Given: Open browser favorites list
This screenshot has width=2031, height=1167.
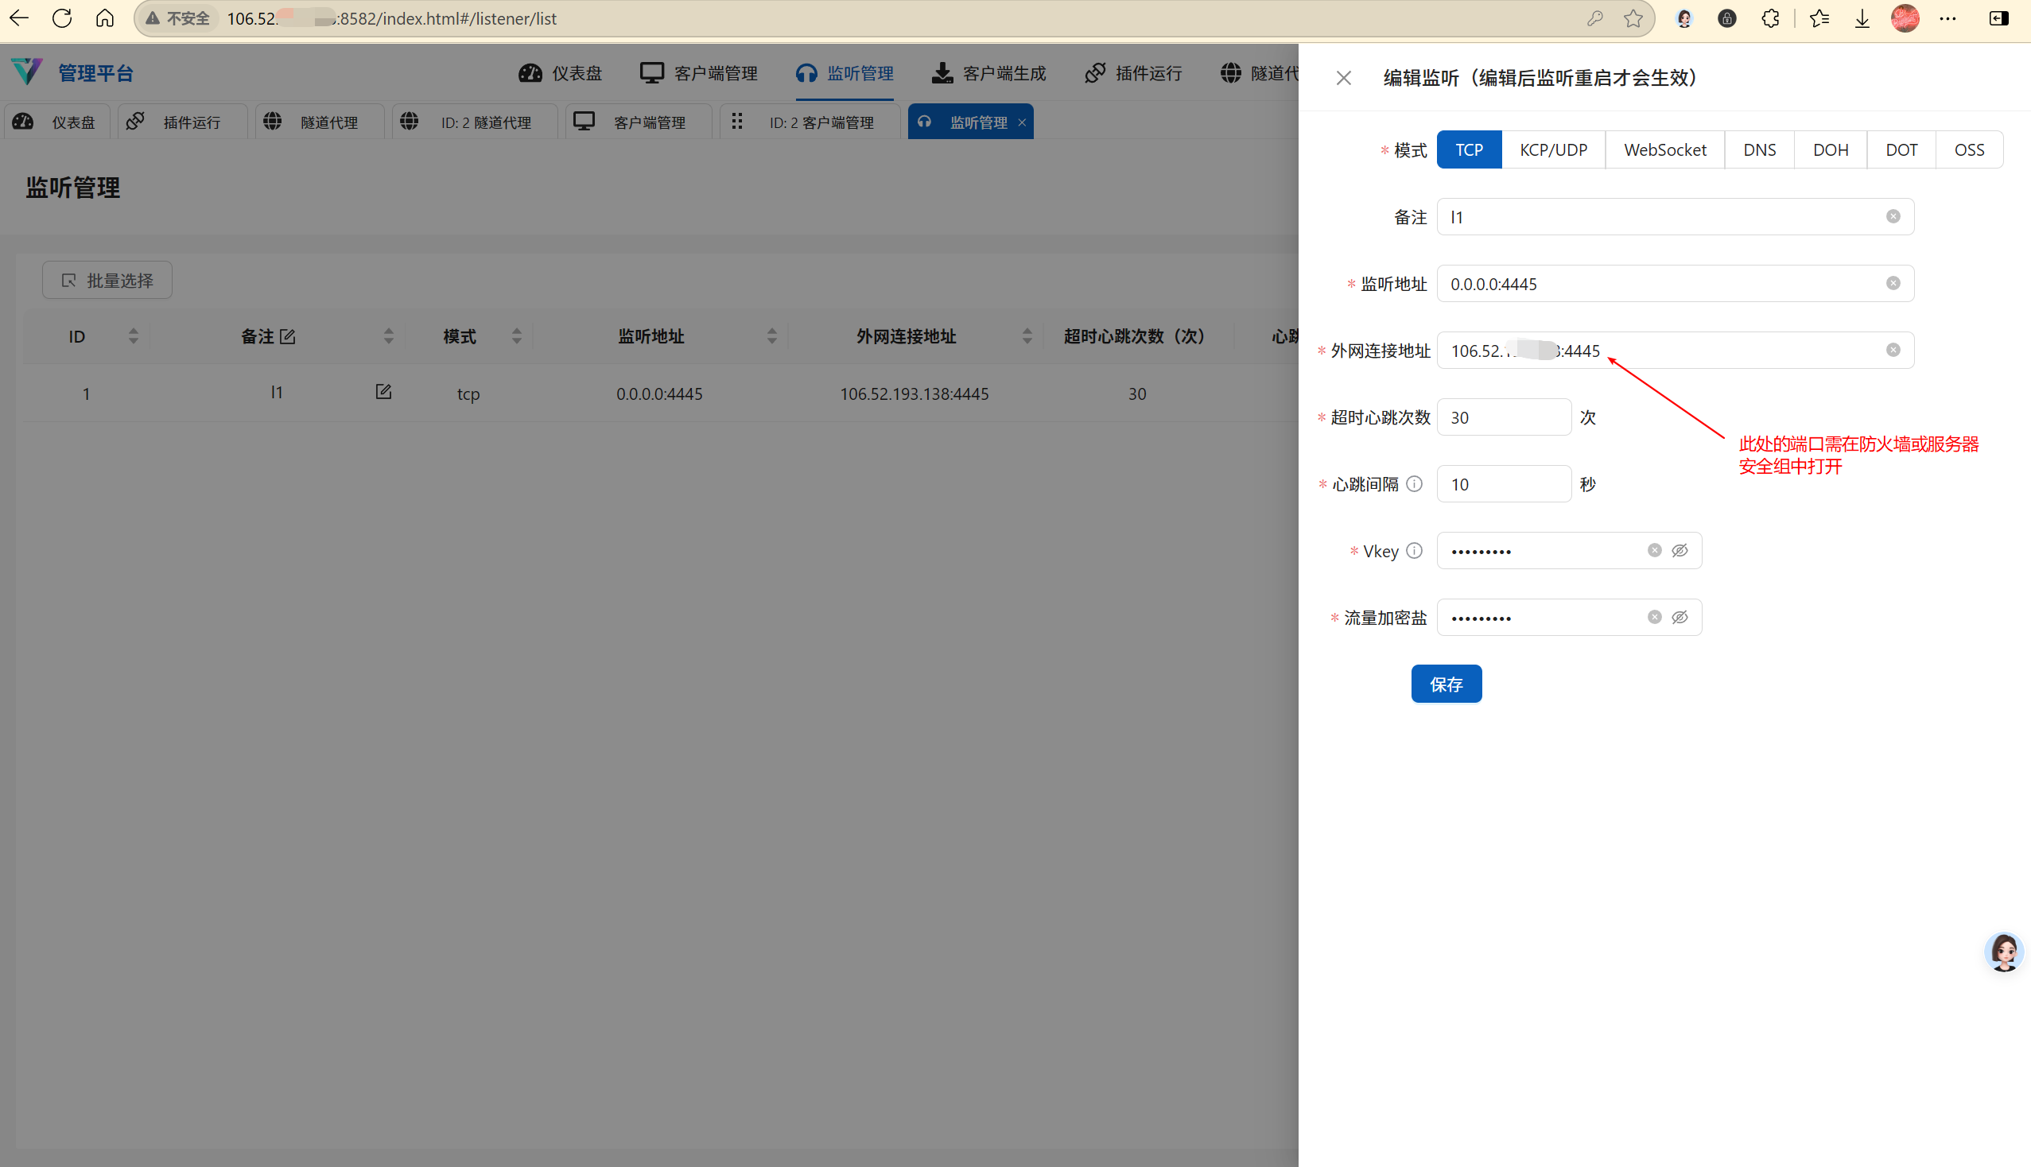Looking at the screenshot, I should click(1819, 18).
